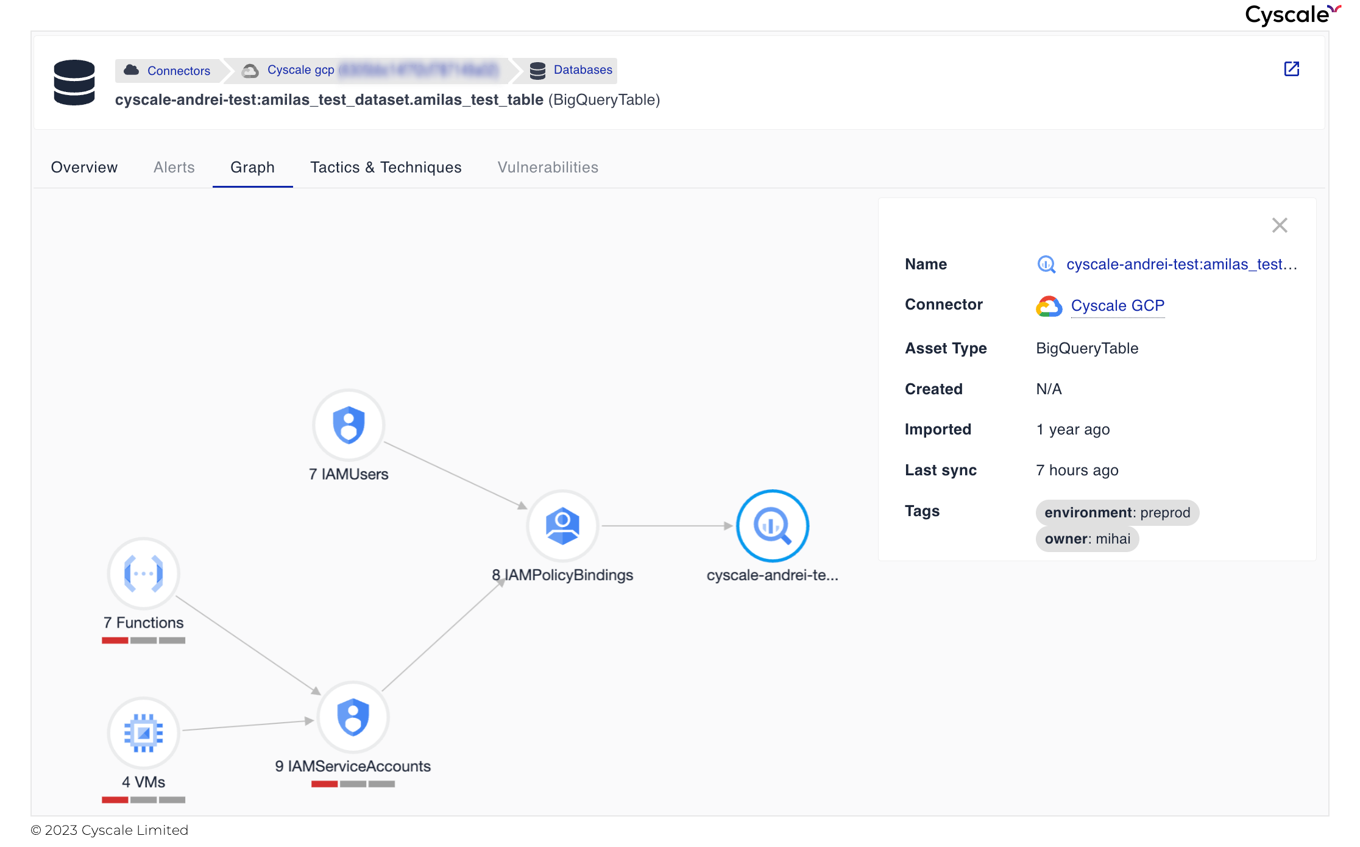
Task: Click the 2023 Cyscale Limited copyright text
Action: coord(110,831)
